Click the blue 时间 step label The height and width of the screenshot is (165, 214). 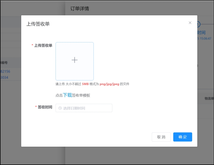[201, 33]
